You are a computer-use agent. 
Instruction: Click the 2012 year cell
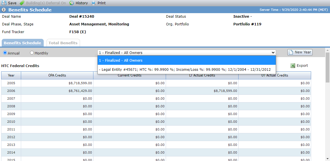pos(11,137)
